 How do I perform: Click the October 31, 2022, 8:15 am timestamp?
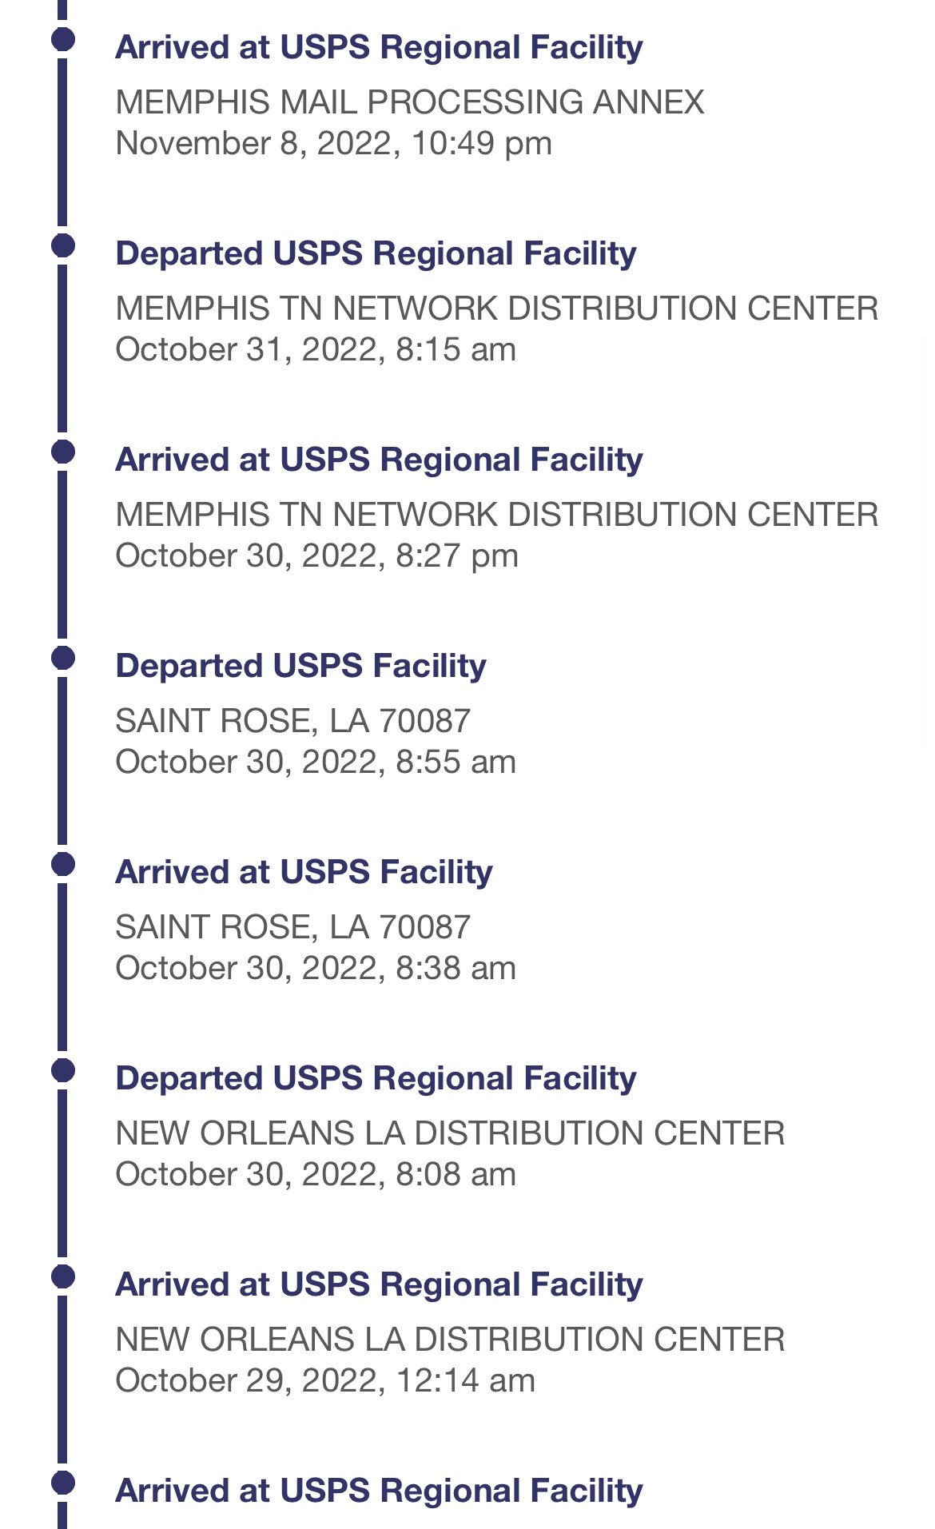(x=316, y=350)
